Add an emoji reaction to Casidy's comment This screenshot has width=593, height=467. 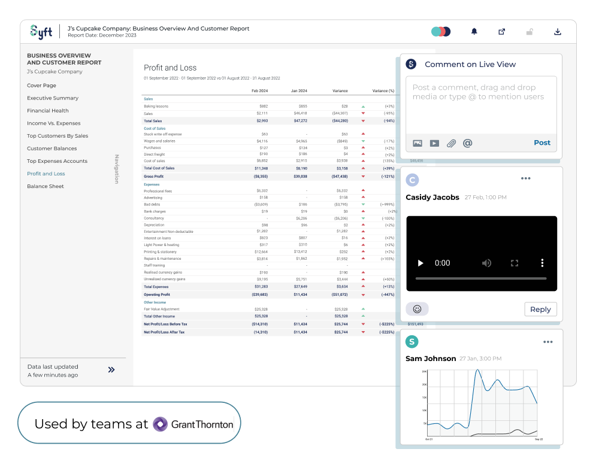(417, 309)
